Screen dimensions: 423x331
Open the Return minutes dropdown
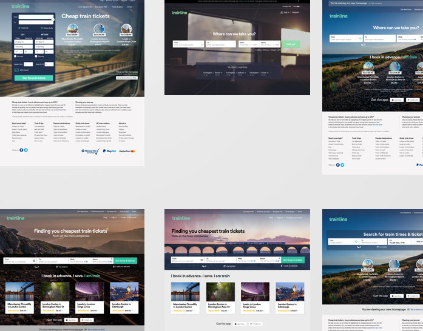pos(49,52)
